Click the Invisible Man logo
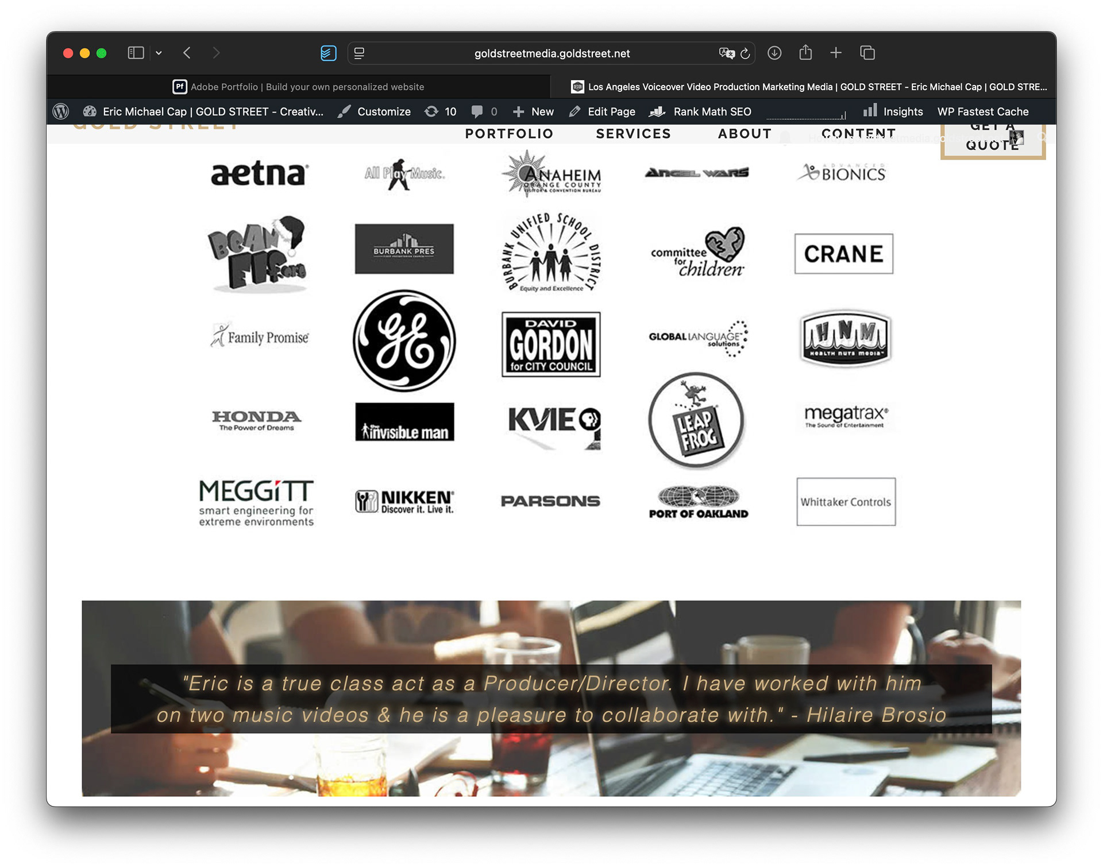Screen dimensions: 1103x868 pyautogui.click(x=404, y=422)
